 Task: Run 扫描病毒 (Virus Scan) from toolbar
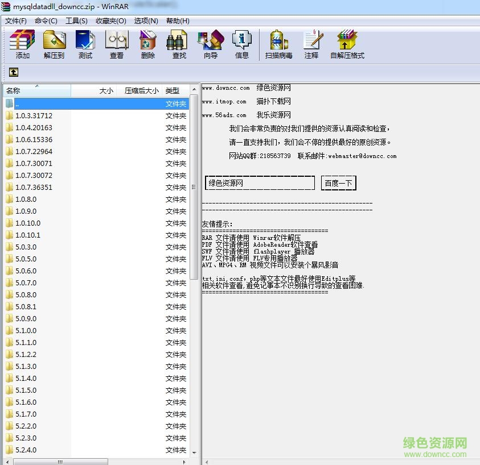point(278,43)
